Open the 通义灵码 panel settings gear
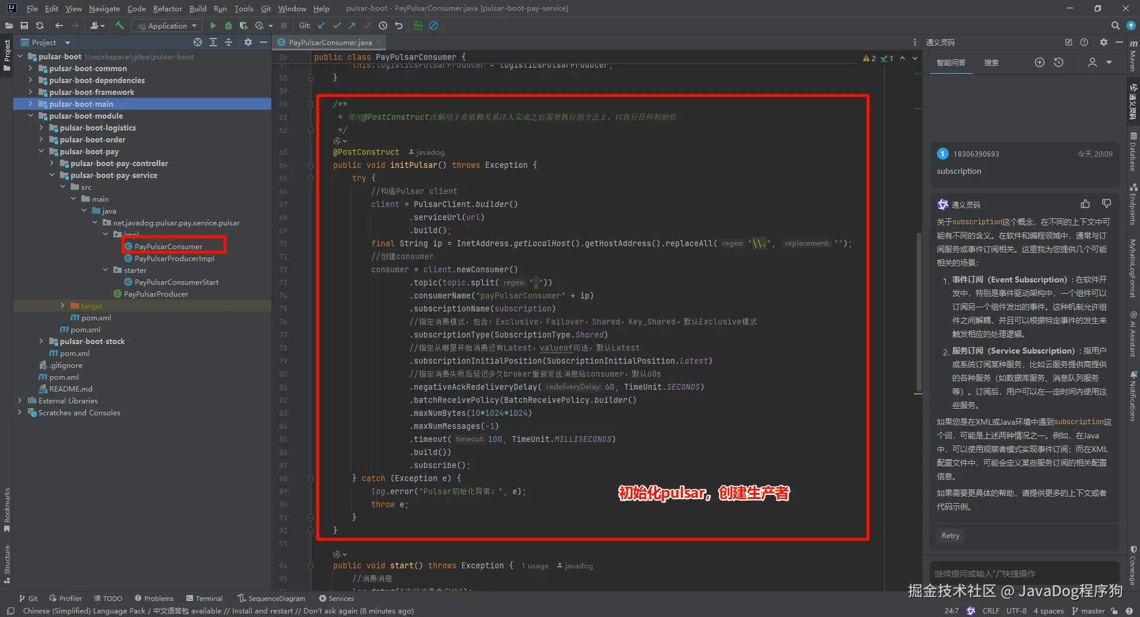 click(1103, 42)
